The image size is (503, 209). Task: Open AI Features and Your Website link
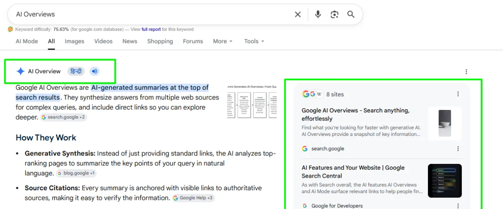[353, 172]
